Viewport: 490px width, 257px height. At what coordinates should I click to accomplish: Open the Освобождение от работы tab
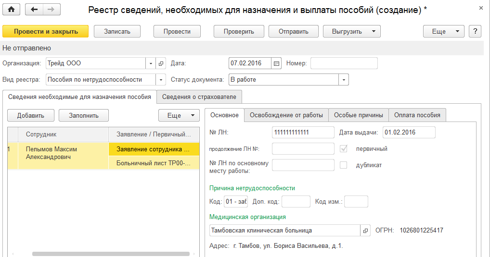click(286, 115)
